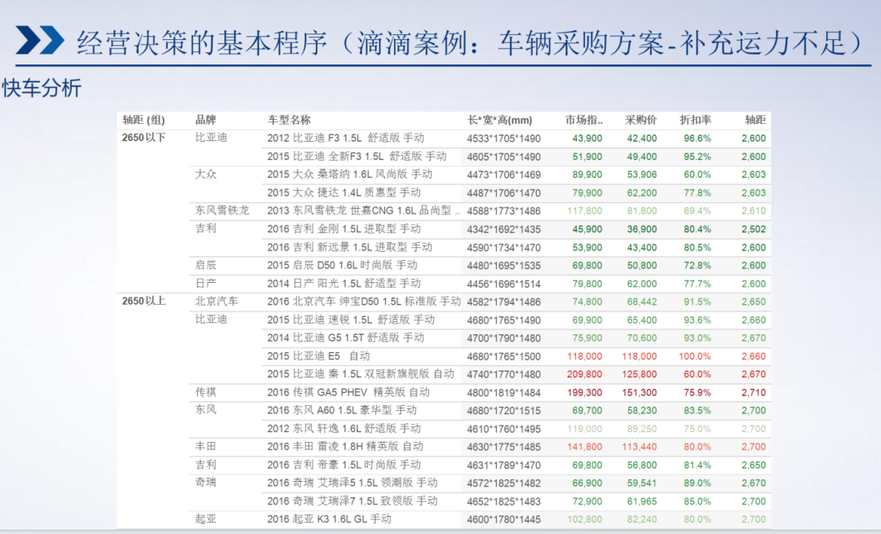Image resolution: width=881 pixels, height=534 pixels.
Task: Click the '长*宽*高(mm)' column header
Action: (x=500, y=120)
